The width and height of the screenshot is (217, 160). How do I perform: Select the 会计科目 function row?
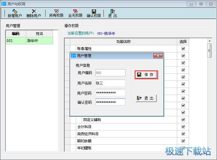127,127
